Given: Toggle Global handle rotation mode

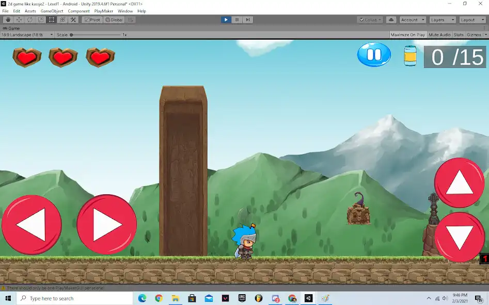Looking at the screenshot, I should pos(114,20).
